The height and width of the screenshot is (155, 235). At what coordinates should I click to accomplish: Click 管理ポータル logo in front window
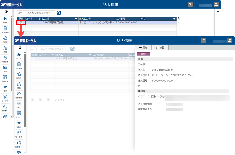(x=25, y=41)
